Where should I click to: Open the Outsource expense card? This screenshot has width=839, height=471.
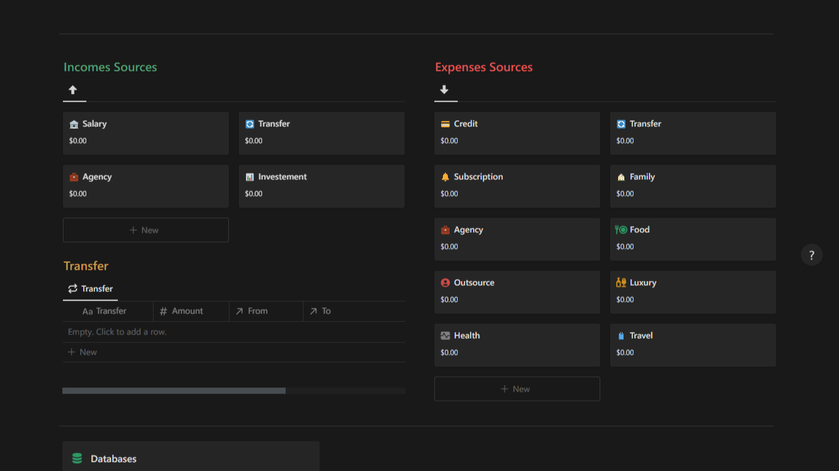[517, 292]
